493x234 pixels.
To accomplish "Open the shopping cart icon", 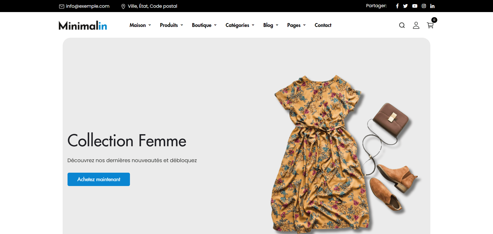I will (x=430, y=25).
